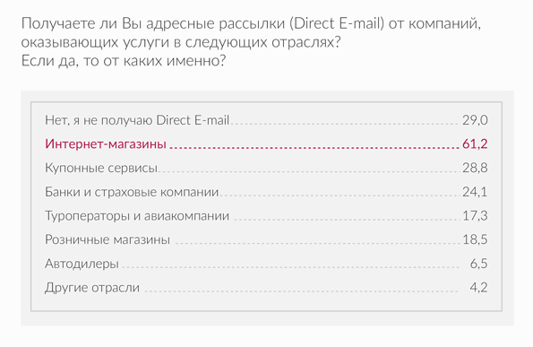Screen dimensions: 533x347
Task: Select 'Банки и страховые компании' label
Action: pyautogui.click(x=132, y=192)
